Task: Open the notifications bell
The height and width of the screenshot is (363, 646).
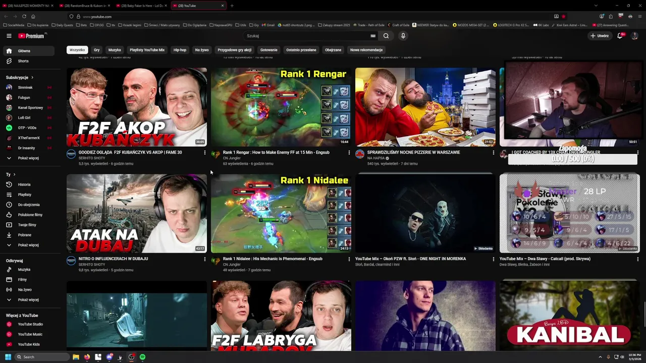Action: click(620, 36)
